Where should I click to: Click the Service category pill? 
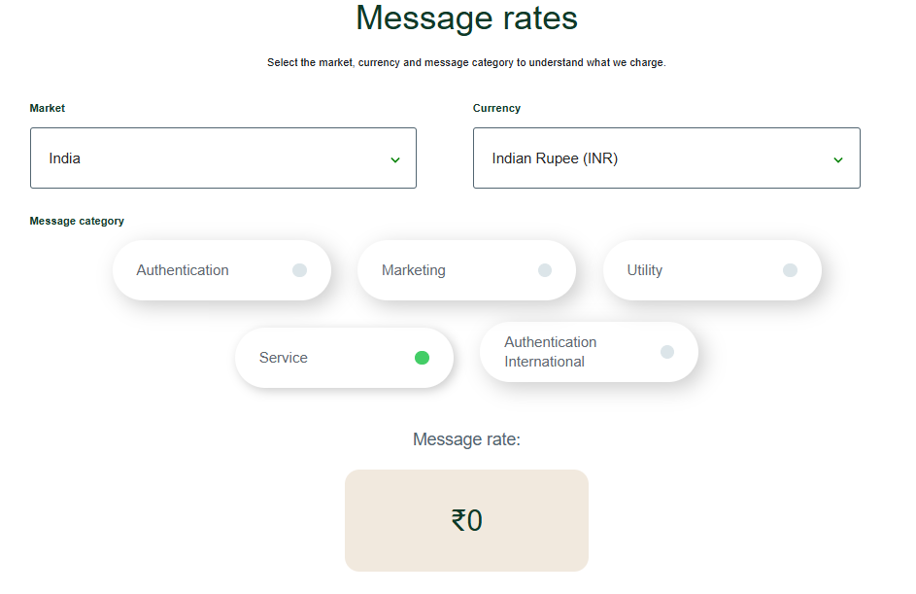344,357
